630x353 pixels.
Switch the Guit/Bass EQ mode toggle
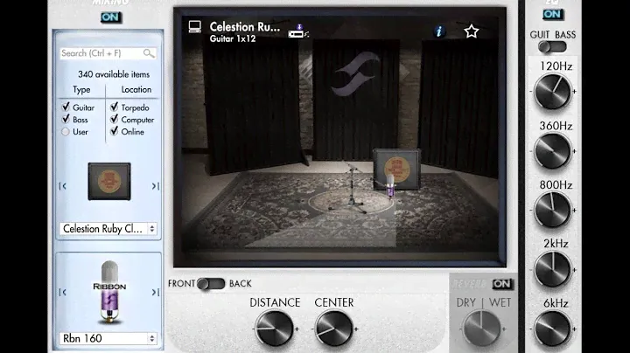click(550, 47)
